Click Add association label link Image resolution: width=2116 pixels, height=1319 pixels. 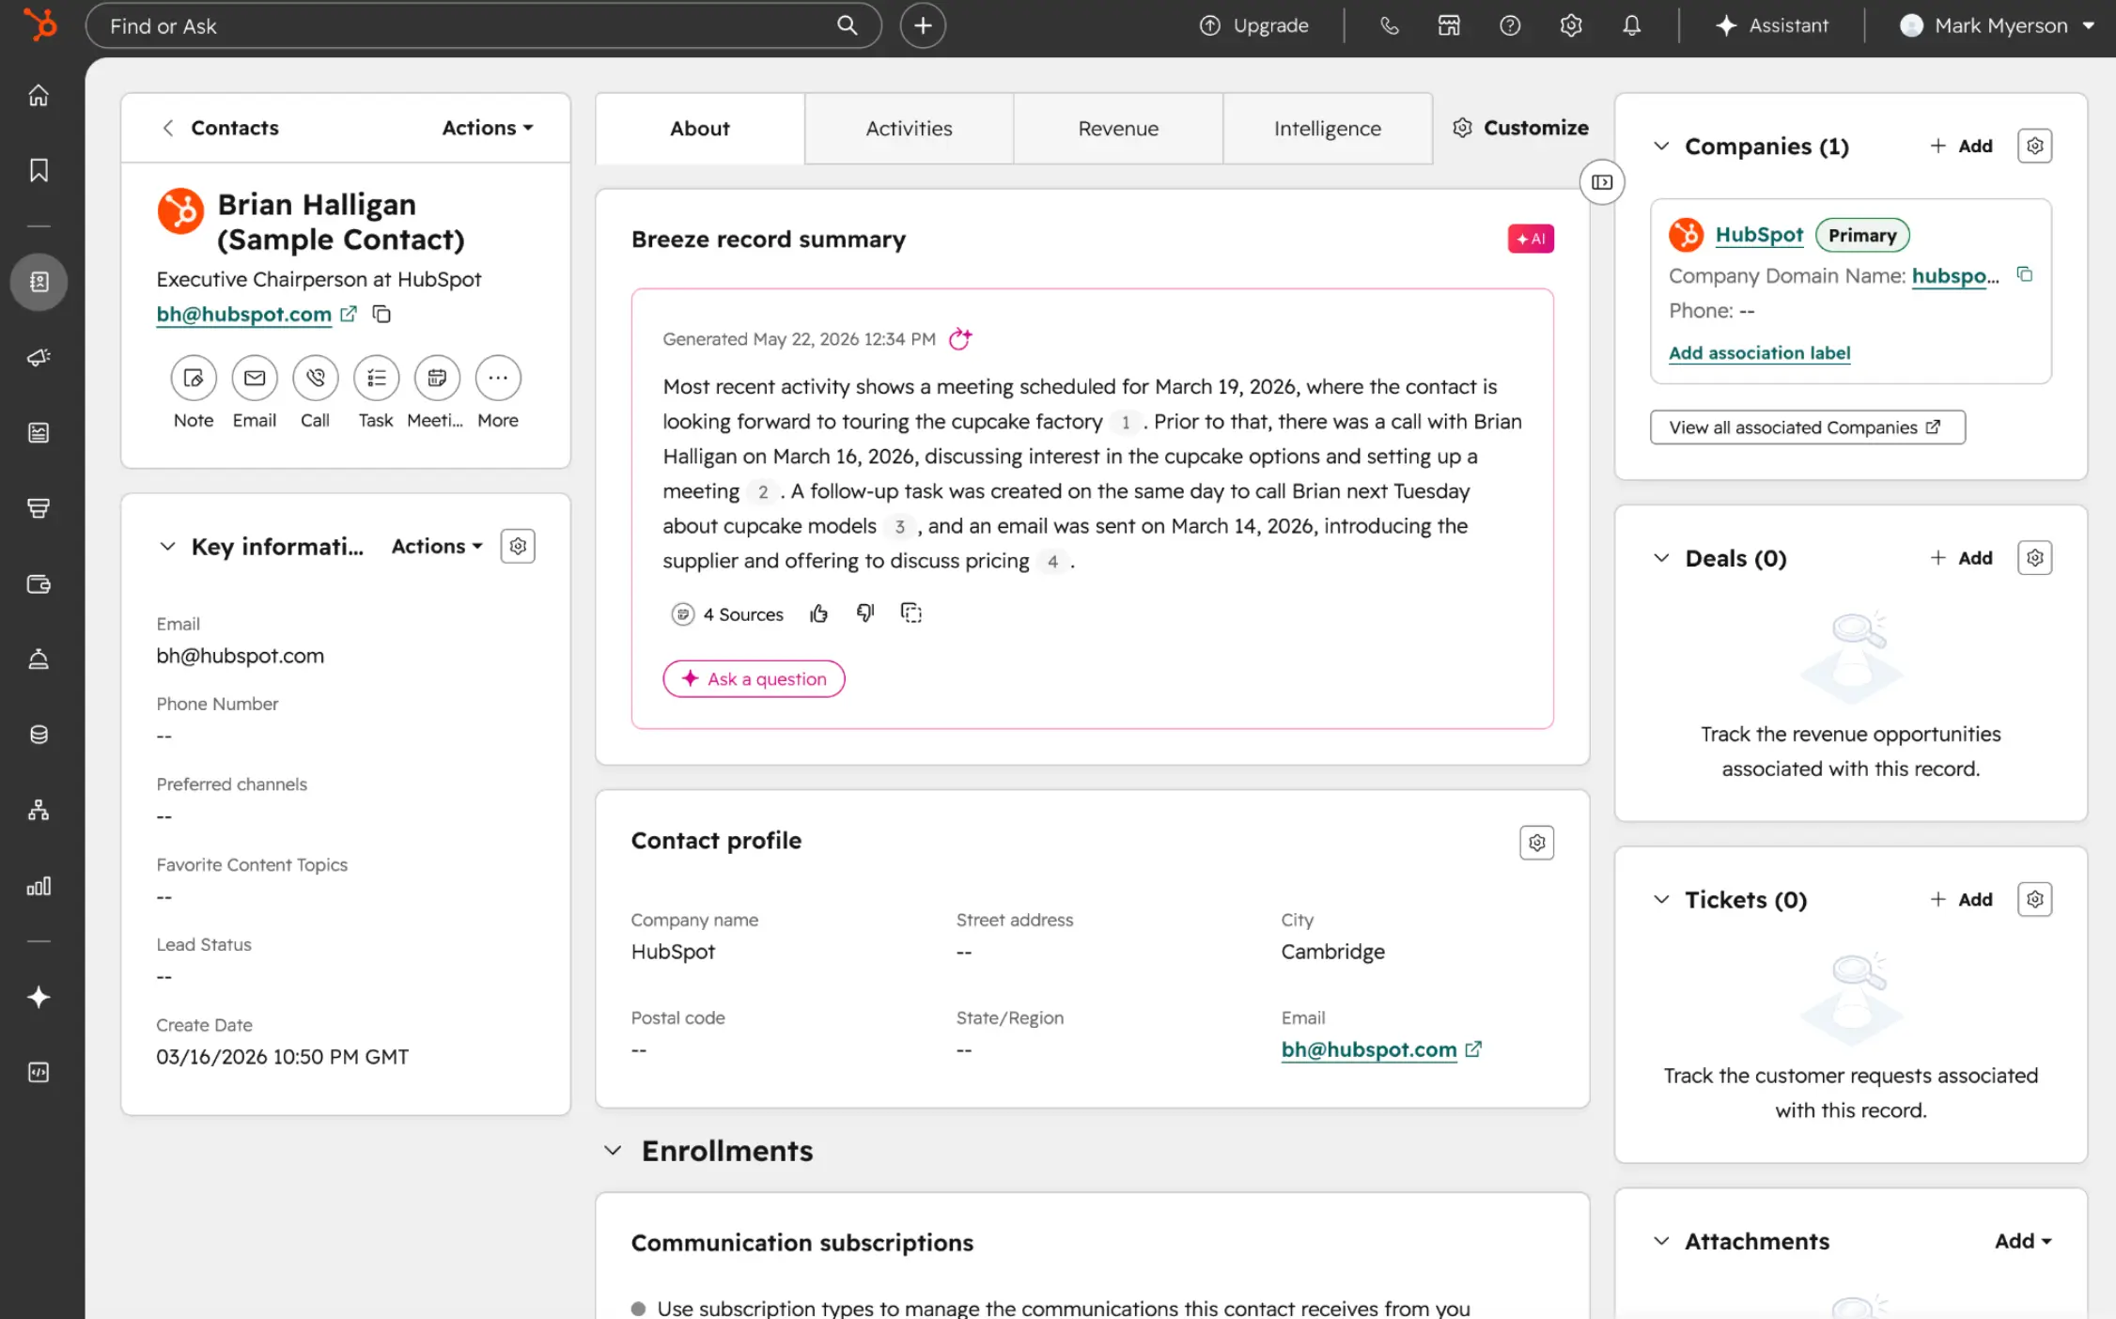point(1759,352)
